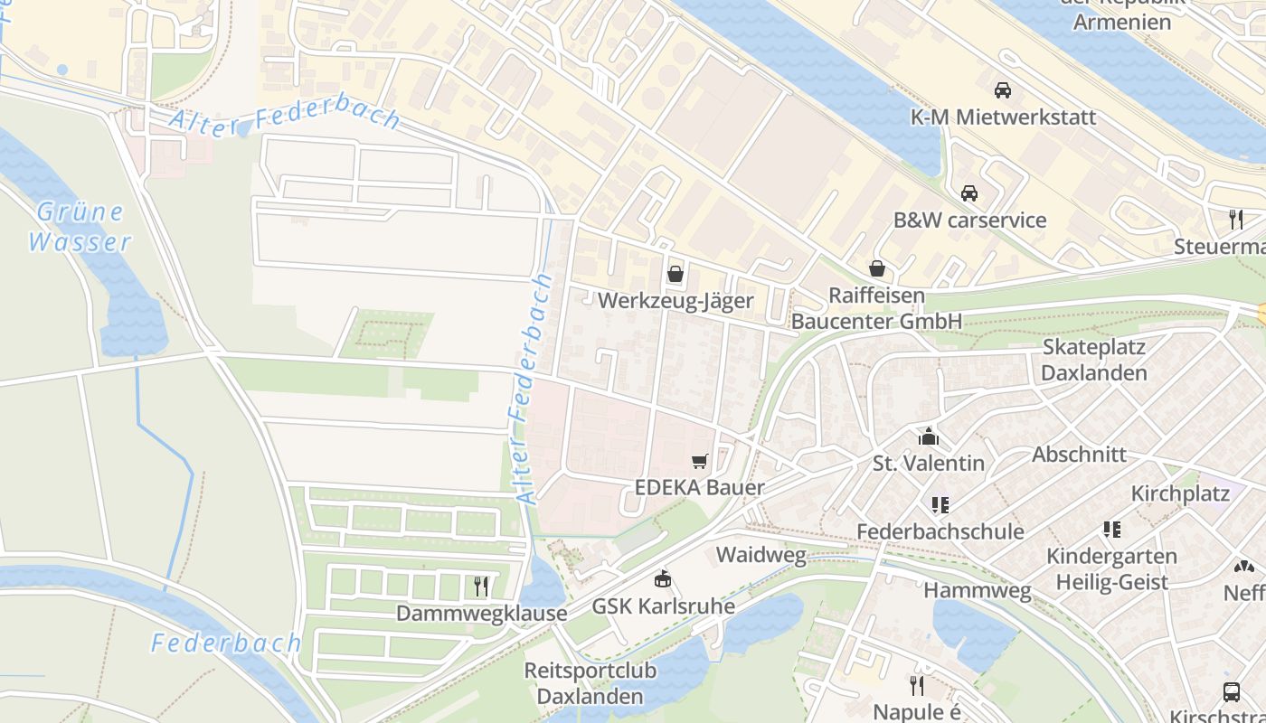Select the Reitsportclub Daxlanden label

590,683
